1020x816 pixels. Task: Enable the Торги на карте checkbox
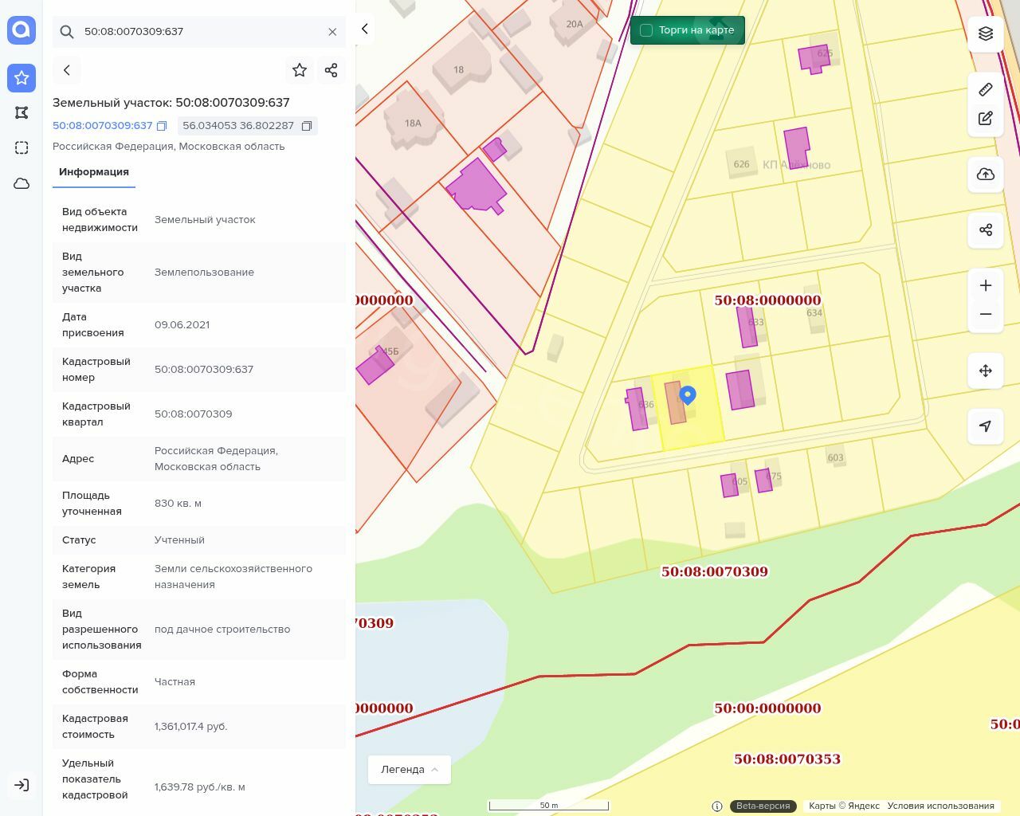coord(646,30)
